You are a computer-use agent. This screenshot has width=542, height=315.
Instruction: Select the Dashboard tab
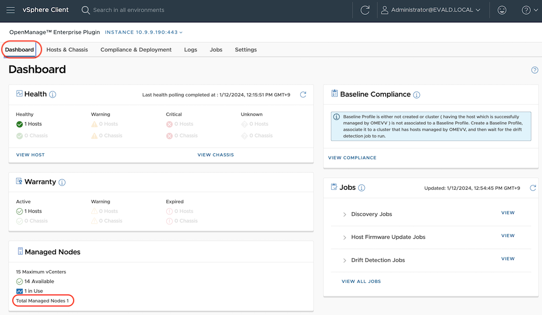[20, 50]
